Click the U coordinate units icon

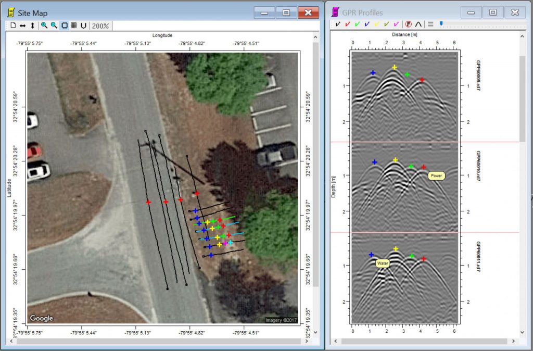point(83,25)
